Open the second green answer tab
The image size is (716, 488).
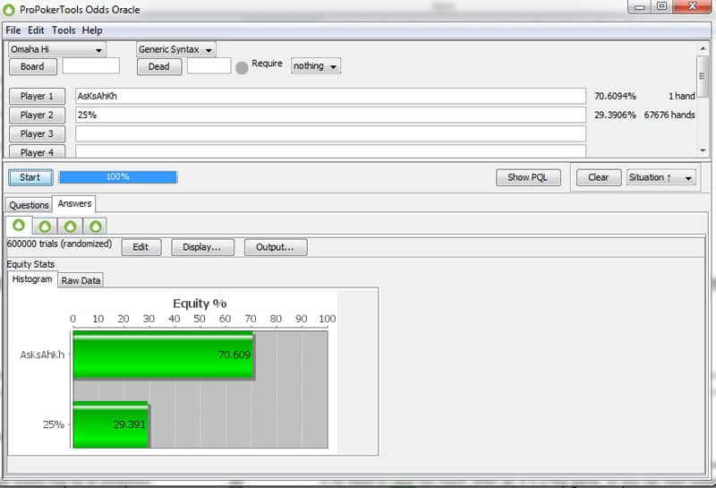45,227
